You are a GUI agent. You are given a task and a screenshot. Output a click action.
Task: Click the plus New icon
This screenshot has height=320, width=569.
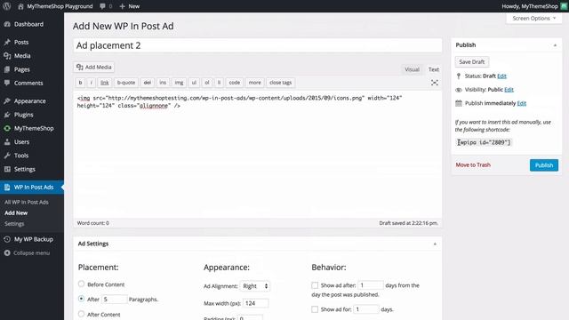(122, 6)
